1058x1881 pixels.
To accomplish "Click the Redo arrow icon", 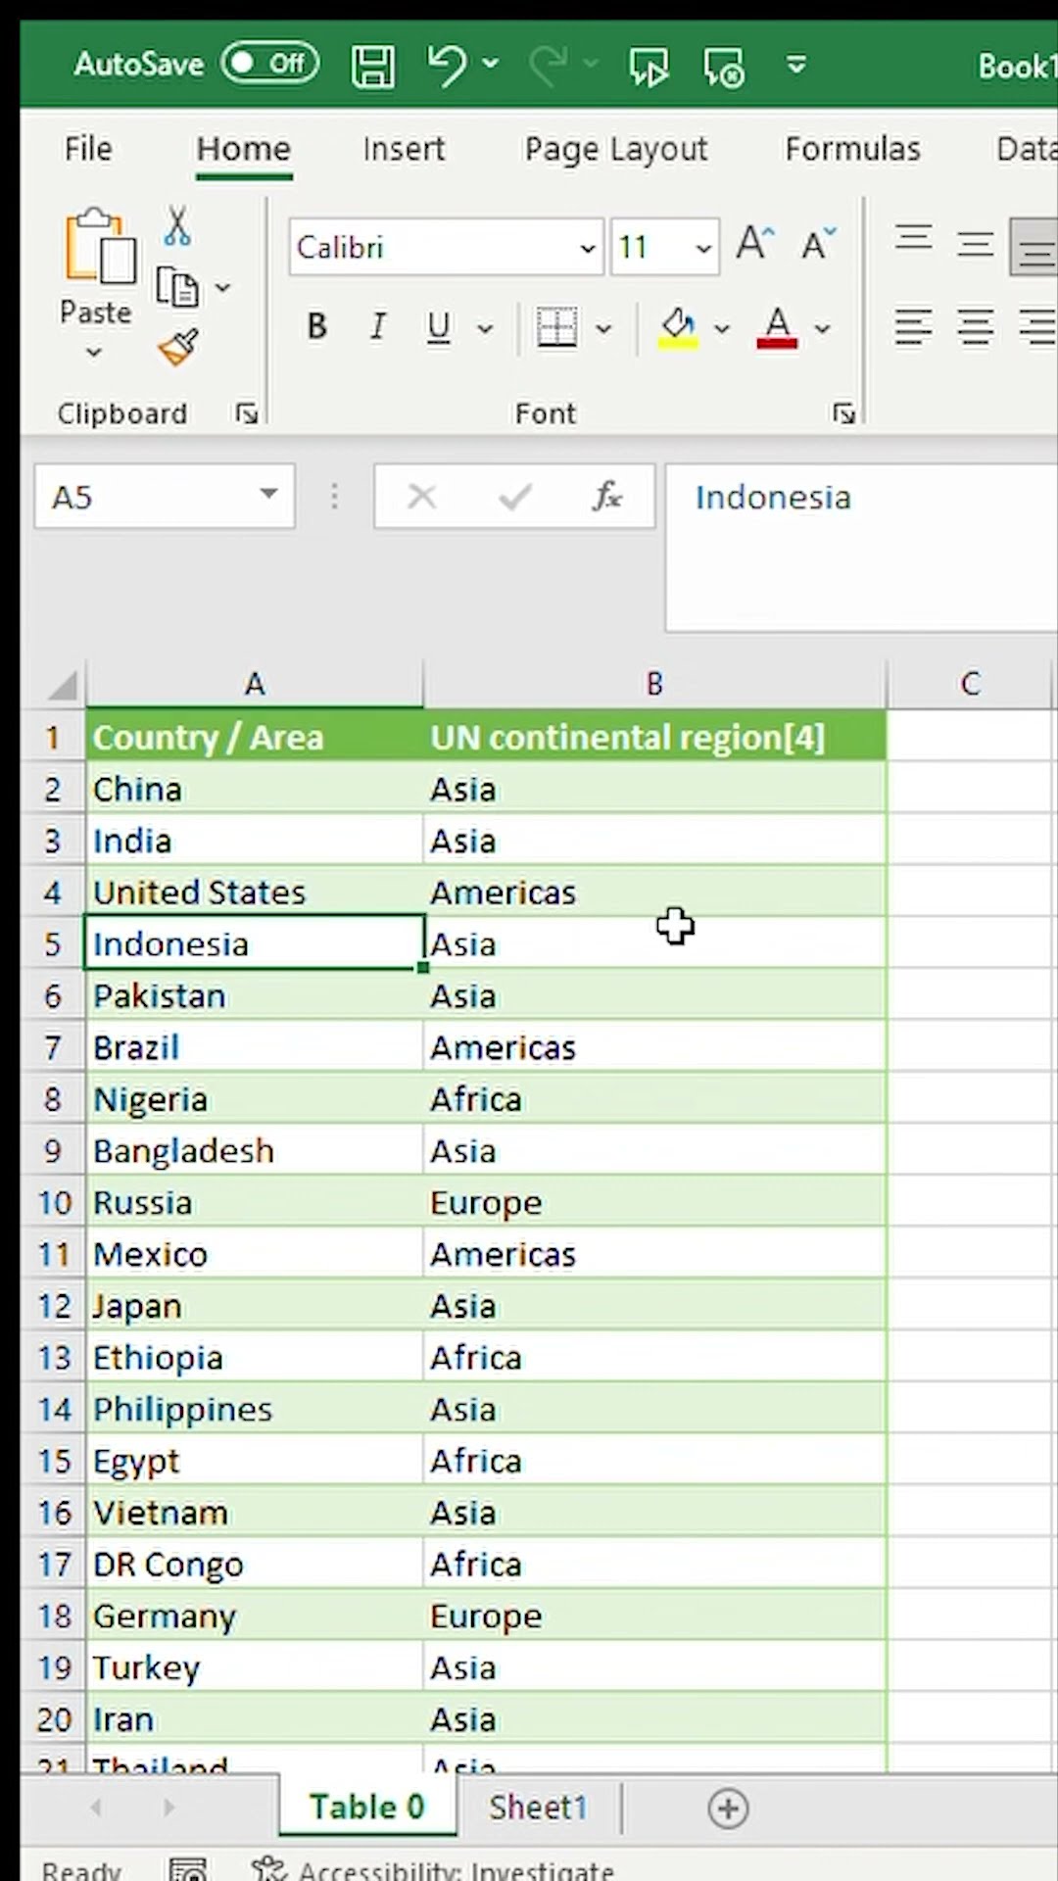I will coord(548,65).
